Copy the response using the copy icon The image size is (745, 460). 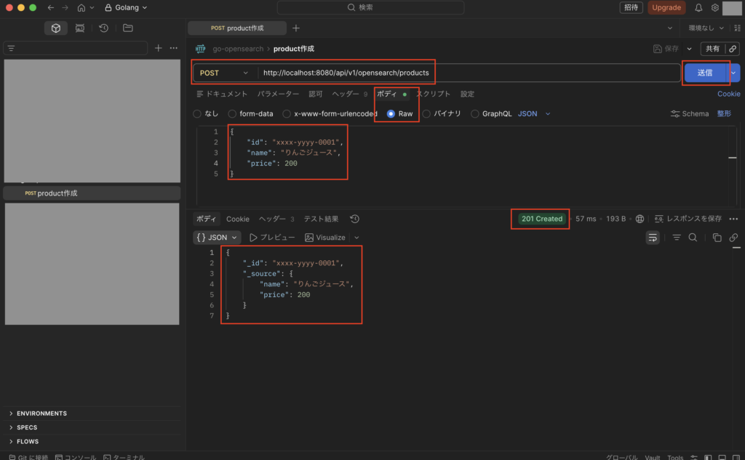717,238
